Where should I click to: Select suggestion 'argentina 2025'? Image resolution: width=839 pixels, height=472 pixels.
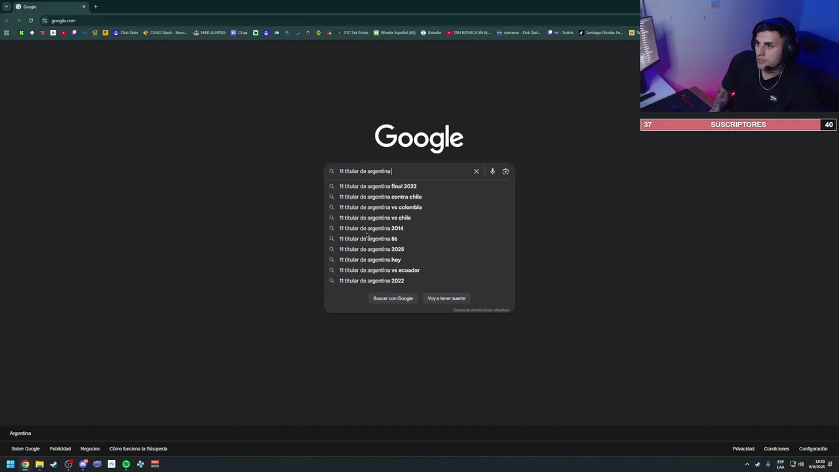419,249
